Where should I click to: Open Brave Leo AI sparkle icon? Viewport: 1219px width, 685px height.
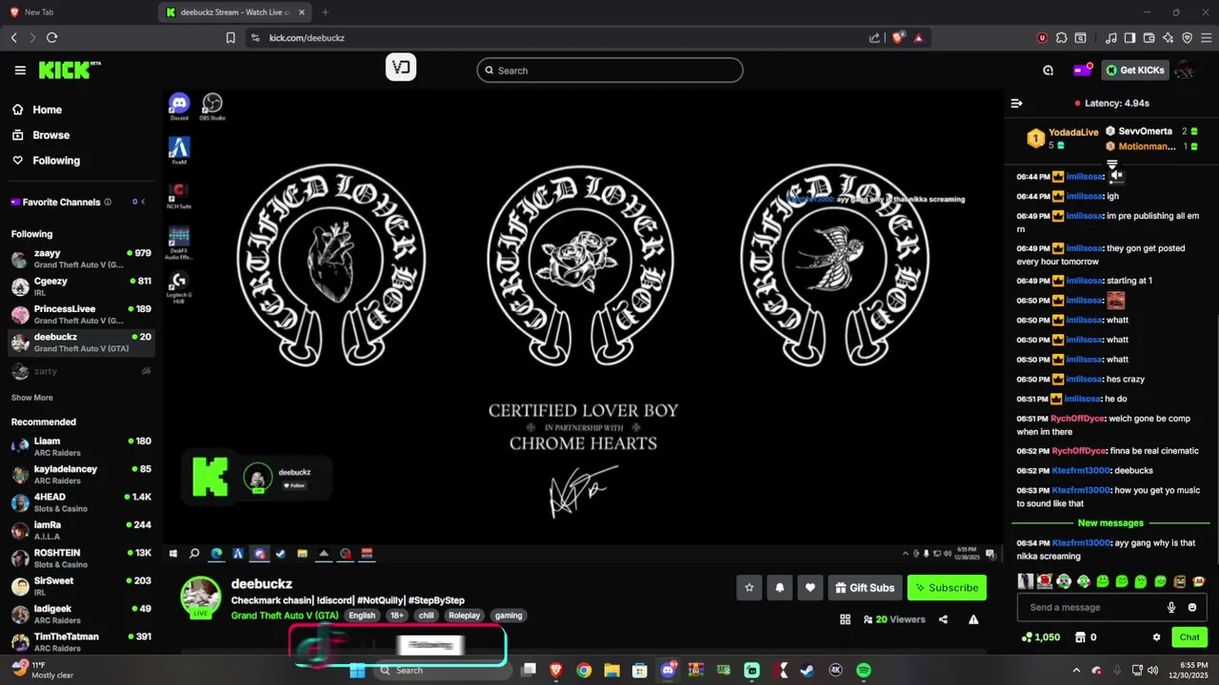click(1168, 38)
